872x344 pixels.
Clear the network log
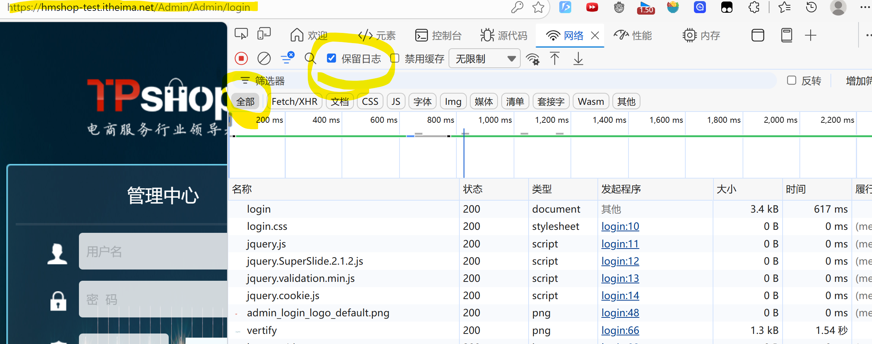pyautogui.click(x=264, y=59)
